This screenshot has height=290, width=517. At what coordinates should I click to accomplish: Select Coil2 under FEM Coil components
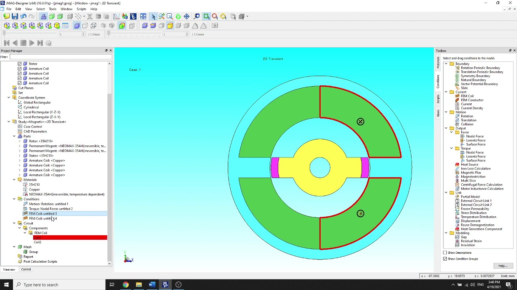pyautogui.click(x=37, y=242)
